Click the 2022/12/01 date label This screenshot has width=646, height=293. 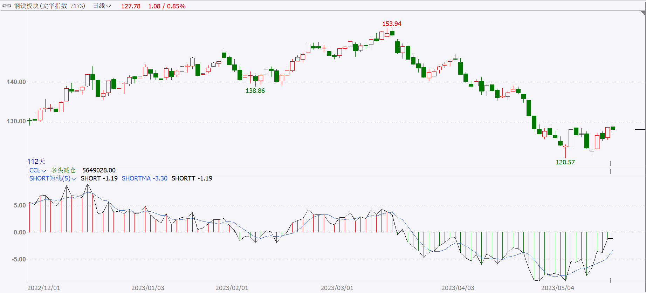tap(43, 288)
